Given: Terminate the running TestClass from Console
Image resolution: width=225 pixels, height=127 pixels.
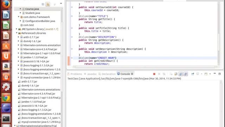Looking at the screenshot, I should pos(154,74).
